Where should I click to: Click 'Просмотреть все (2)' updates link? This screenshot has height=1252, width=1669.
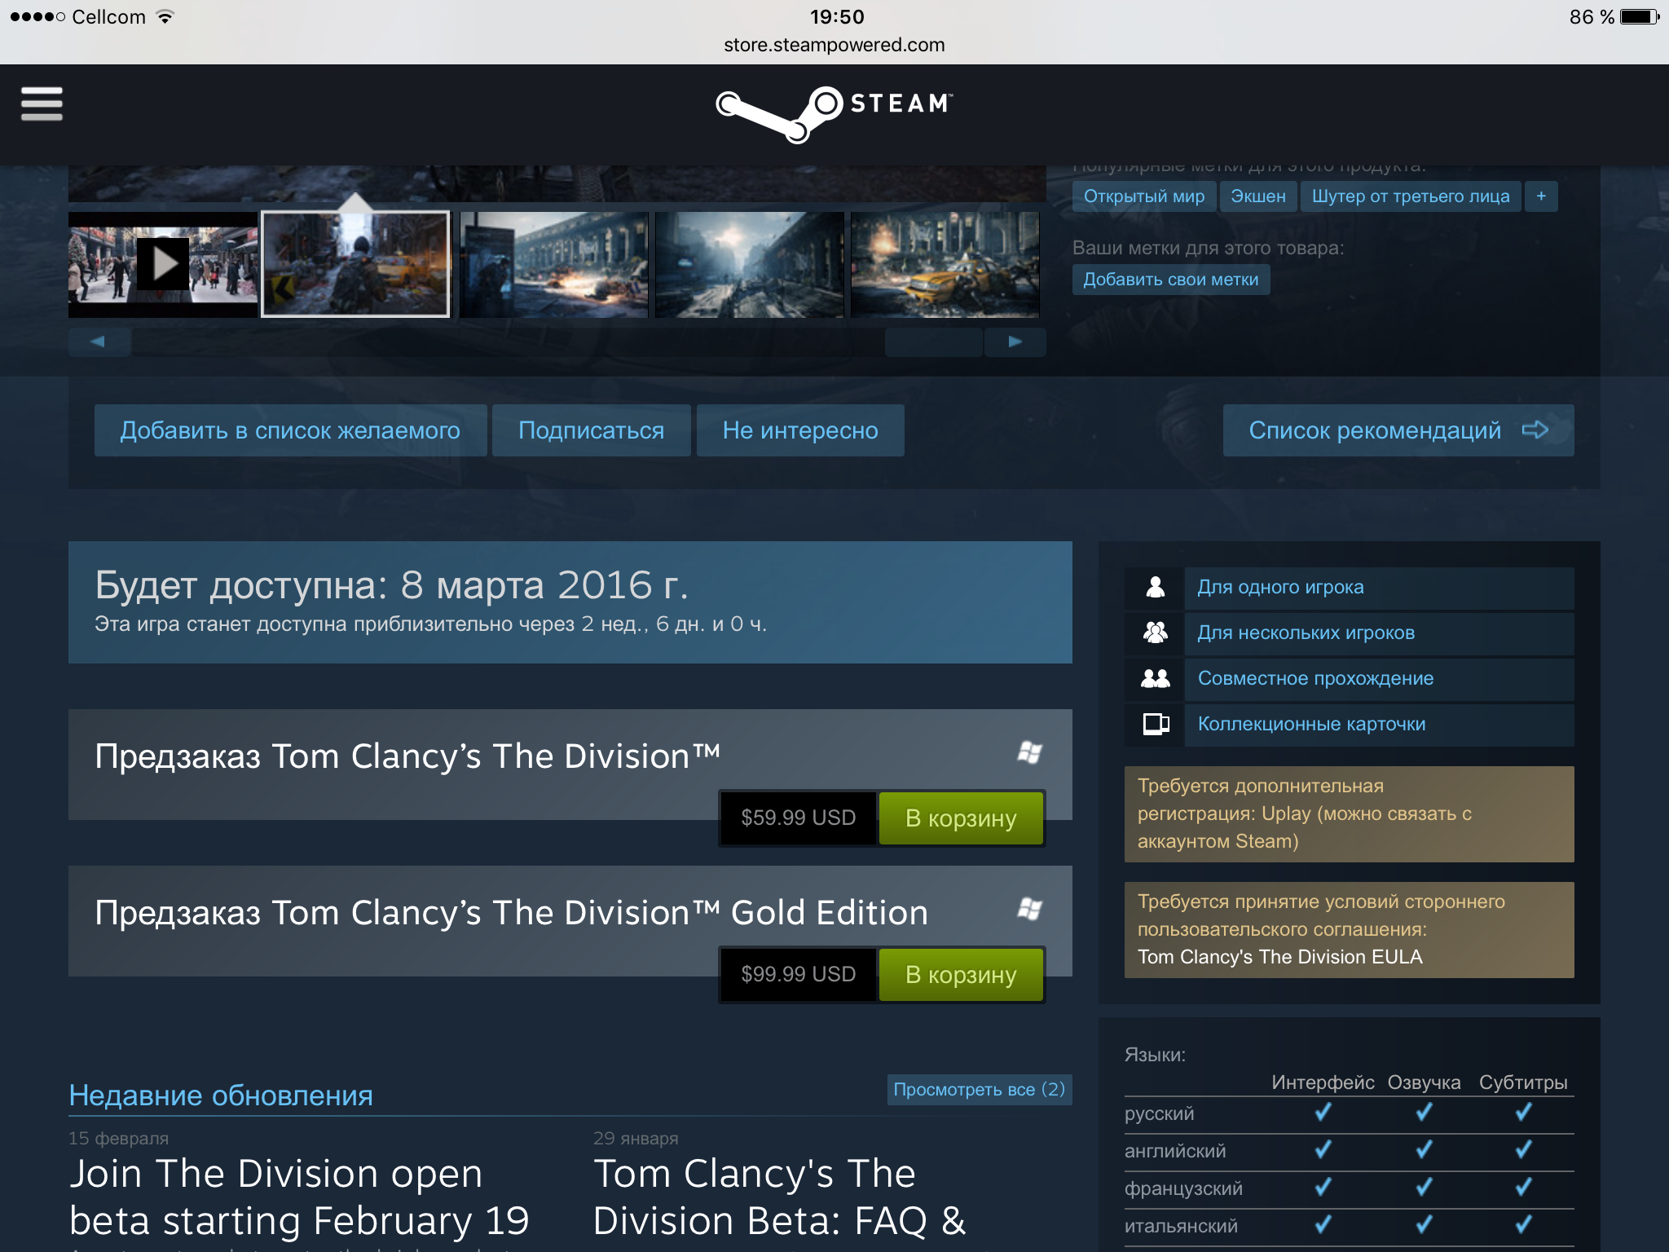(x=979, y=1090)
